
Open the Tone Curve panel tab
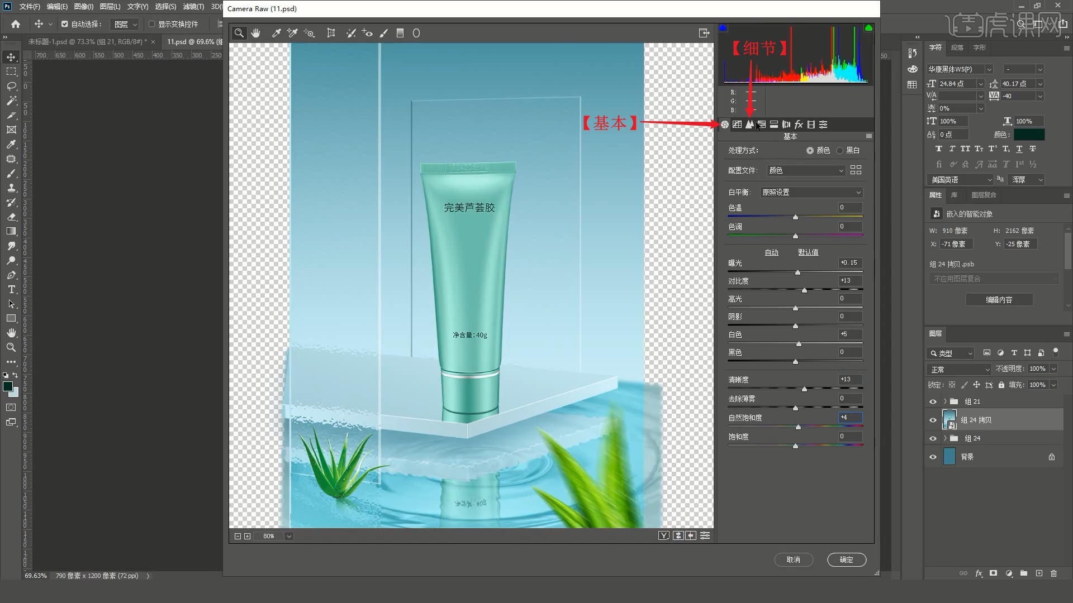pyautogui.click(x=737, y=125)
